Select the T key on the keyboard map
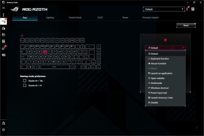Screen dimensions: 204x136 50,52
